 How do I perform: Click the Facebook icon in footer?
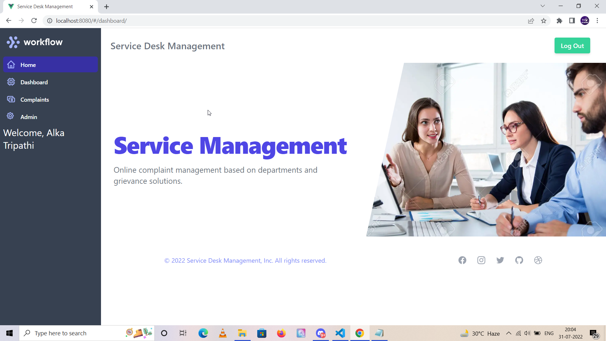(x=462, y=260)
